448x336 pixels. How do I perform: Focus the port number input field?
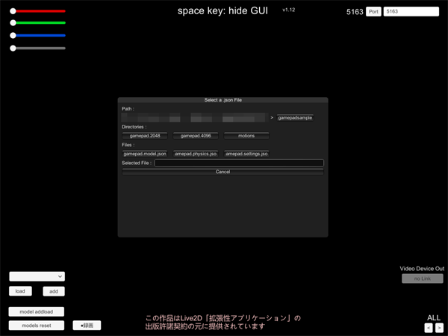click(411, 11)
